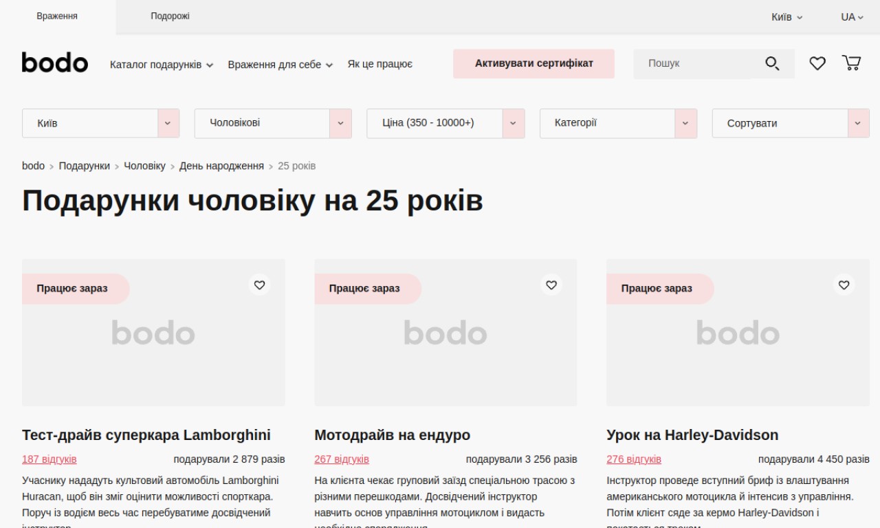The image size is (880, 528).
Task: Open the Чоловікові filter dropdown
Action: (273, 123)
